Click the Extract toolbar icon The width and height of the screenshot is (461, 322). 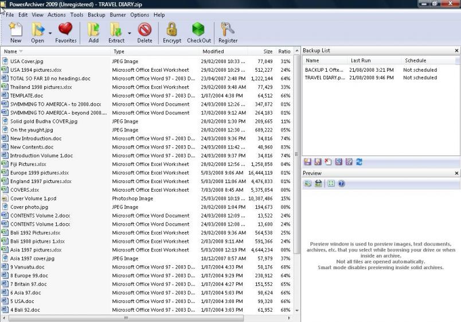(x=116, y=29)
